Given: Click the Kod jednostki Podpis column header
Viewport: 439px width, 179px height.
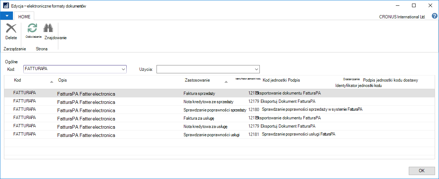Looking at the screenshot, I should tap(281, 80).
